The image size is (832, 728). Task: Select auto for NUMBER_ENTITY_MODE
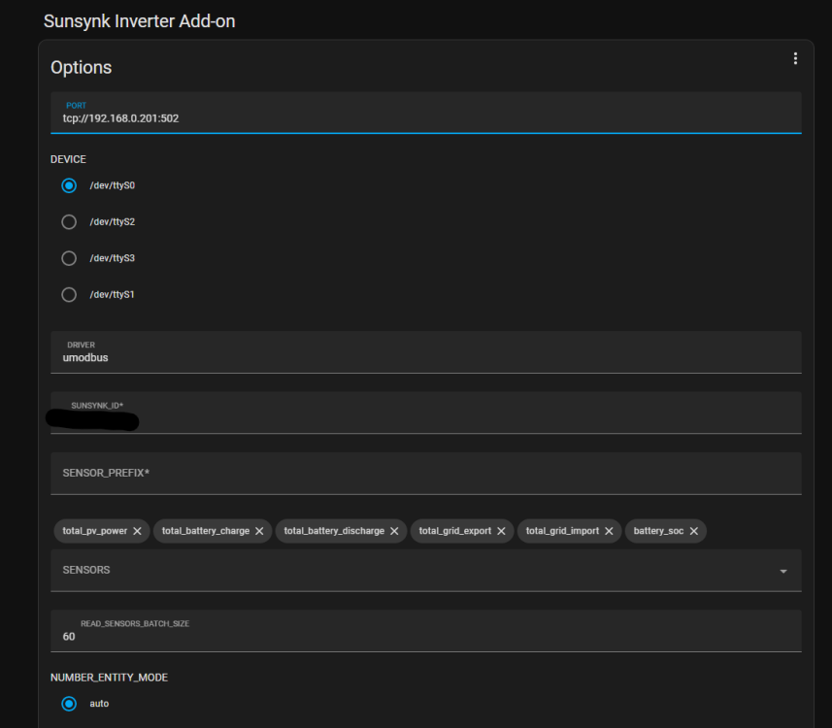click(x=69, y=704)
